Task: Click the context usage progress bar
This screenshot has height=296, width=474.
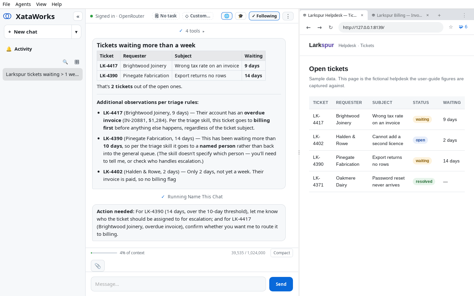Action: 104,253
